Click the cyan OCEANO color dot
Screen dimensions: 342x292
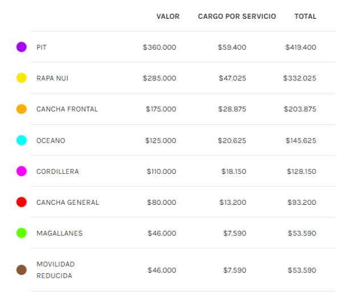click(x=22, y=140)
